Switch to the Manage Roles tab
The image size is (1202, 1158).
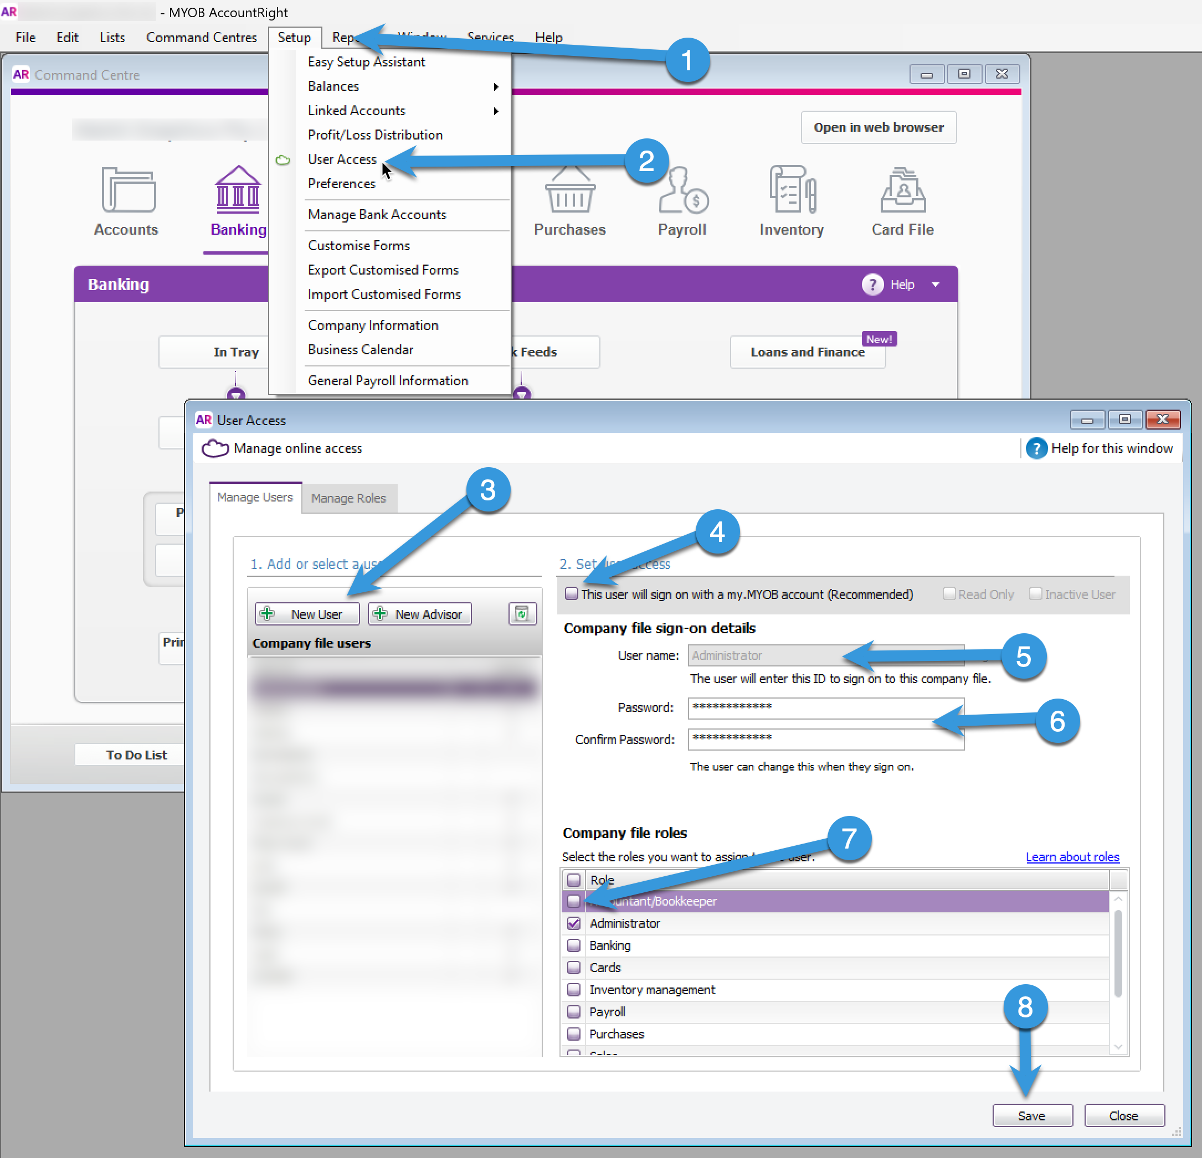pos(348,498)
